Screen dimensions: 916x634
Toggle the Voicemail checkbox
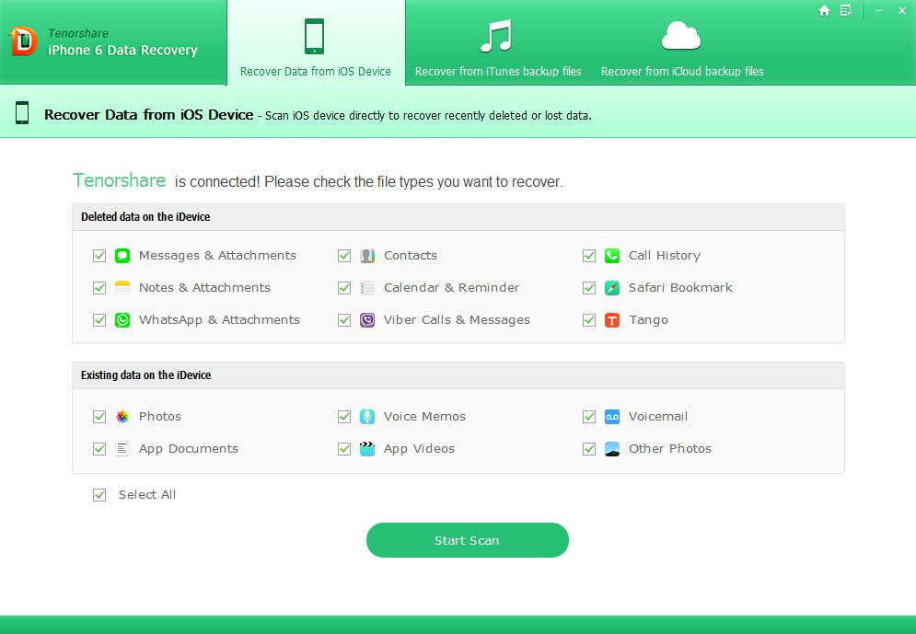pyautogui.click(x=589, y=416)
